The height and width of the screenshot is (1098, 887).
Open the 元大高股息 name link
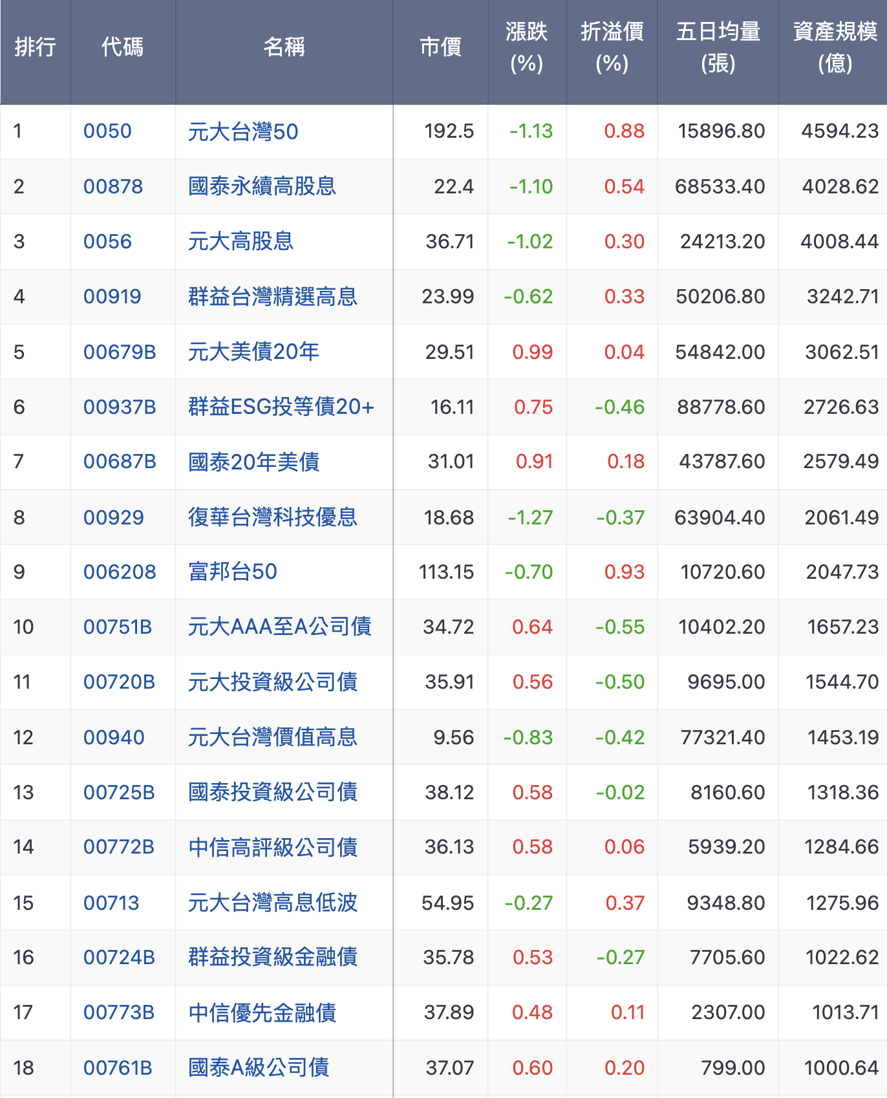[240, 241]
